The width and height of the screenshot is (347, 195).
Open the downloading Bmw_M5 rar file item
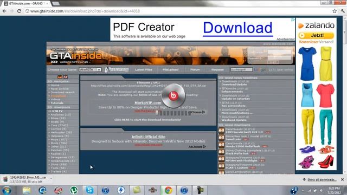pos(26,179)
